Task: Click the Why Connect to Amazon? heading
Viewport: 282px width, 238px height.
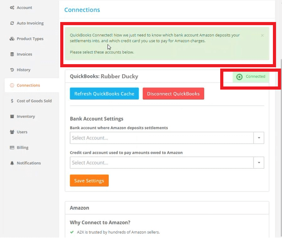Action: point(100,223)
